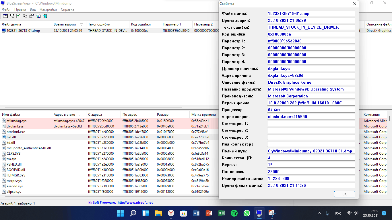Select the clipsp.sys row
Viewport: 392px width, 220px height.
click(109, 192)
